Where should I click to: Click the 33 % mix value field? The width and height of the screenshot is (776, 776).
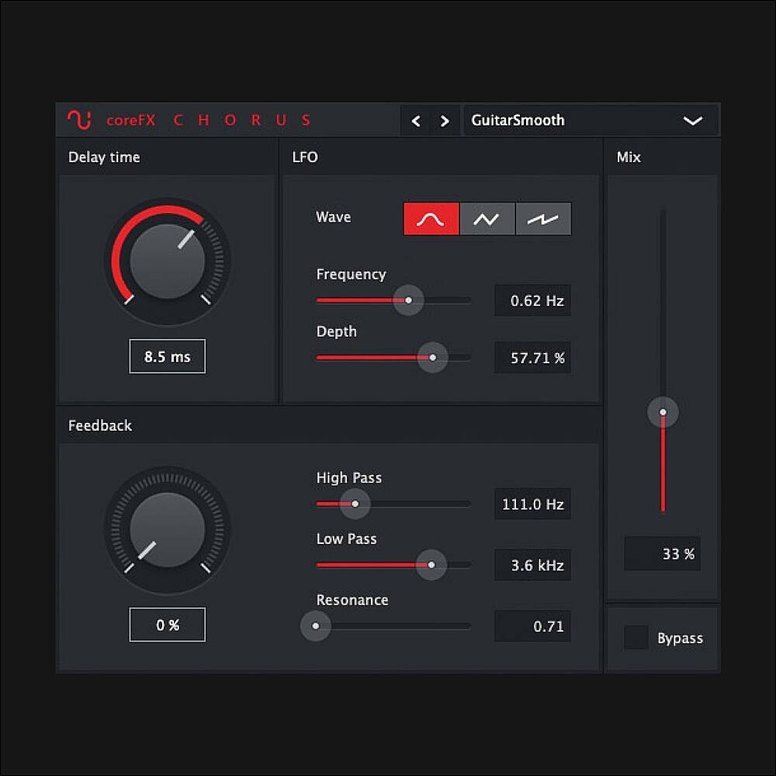click(663, 554)
